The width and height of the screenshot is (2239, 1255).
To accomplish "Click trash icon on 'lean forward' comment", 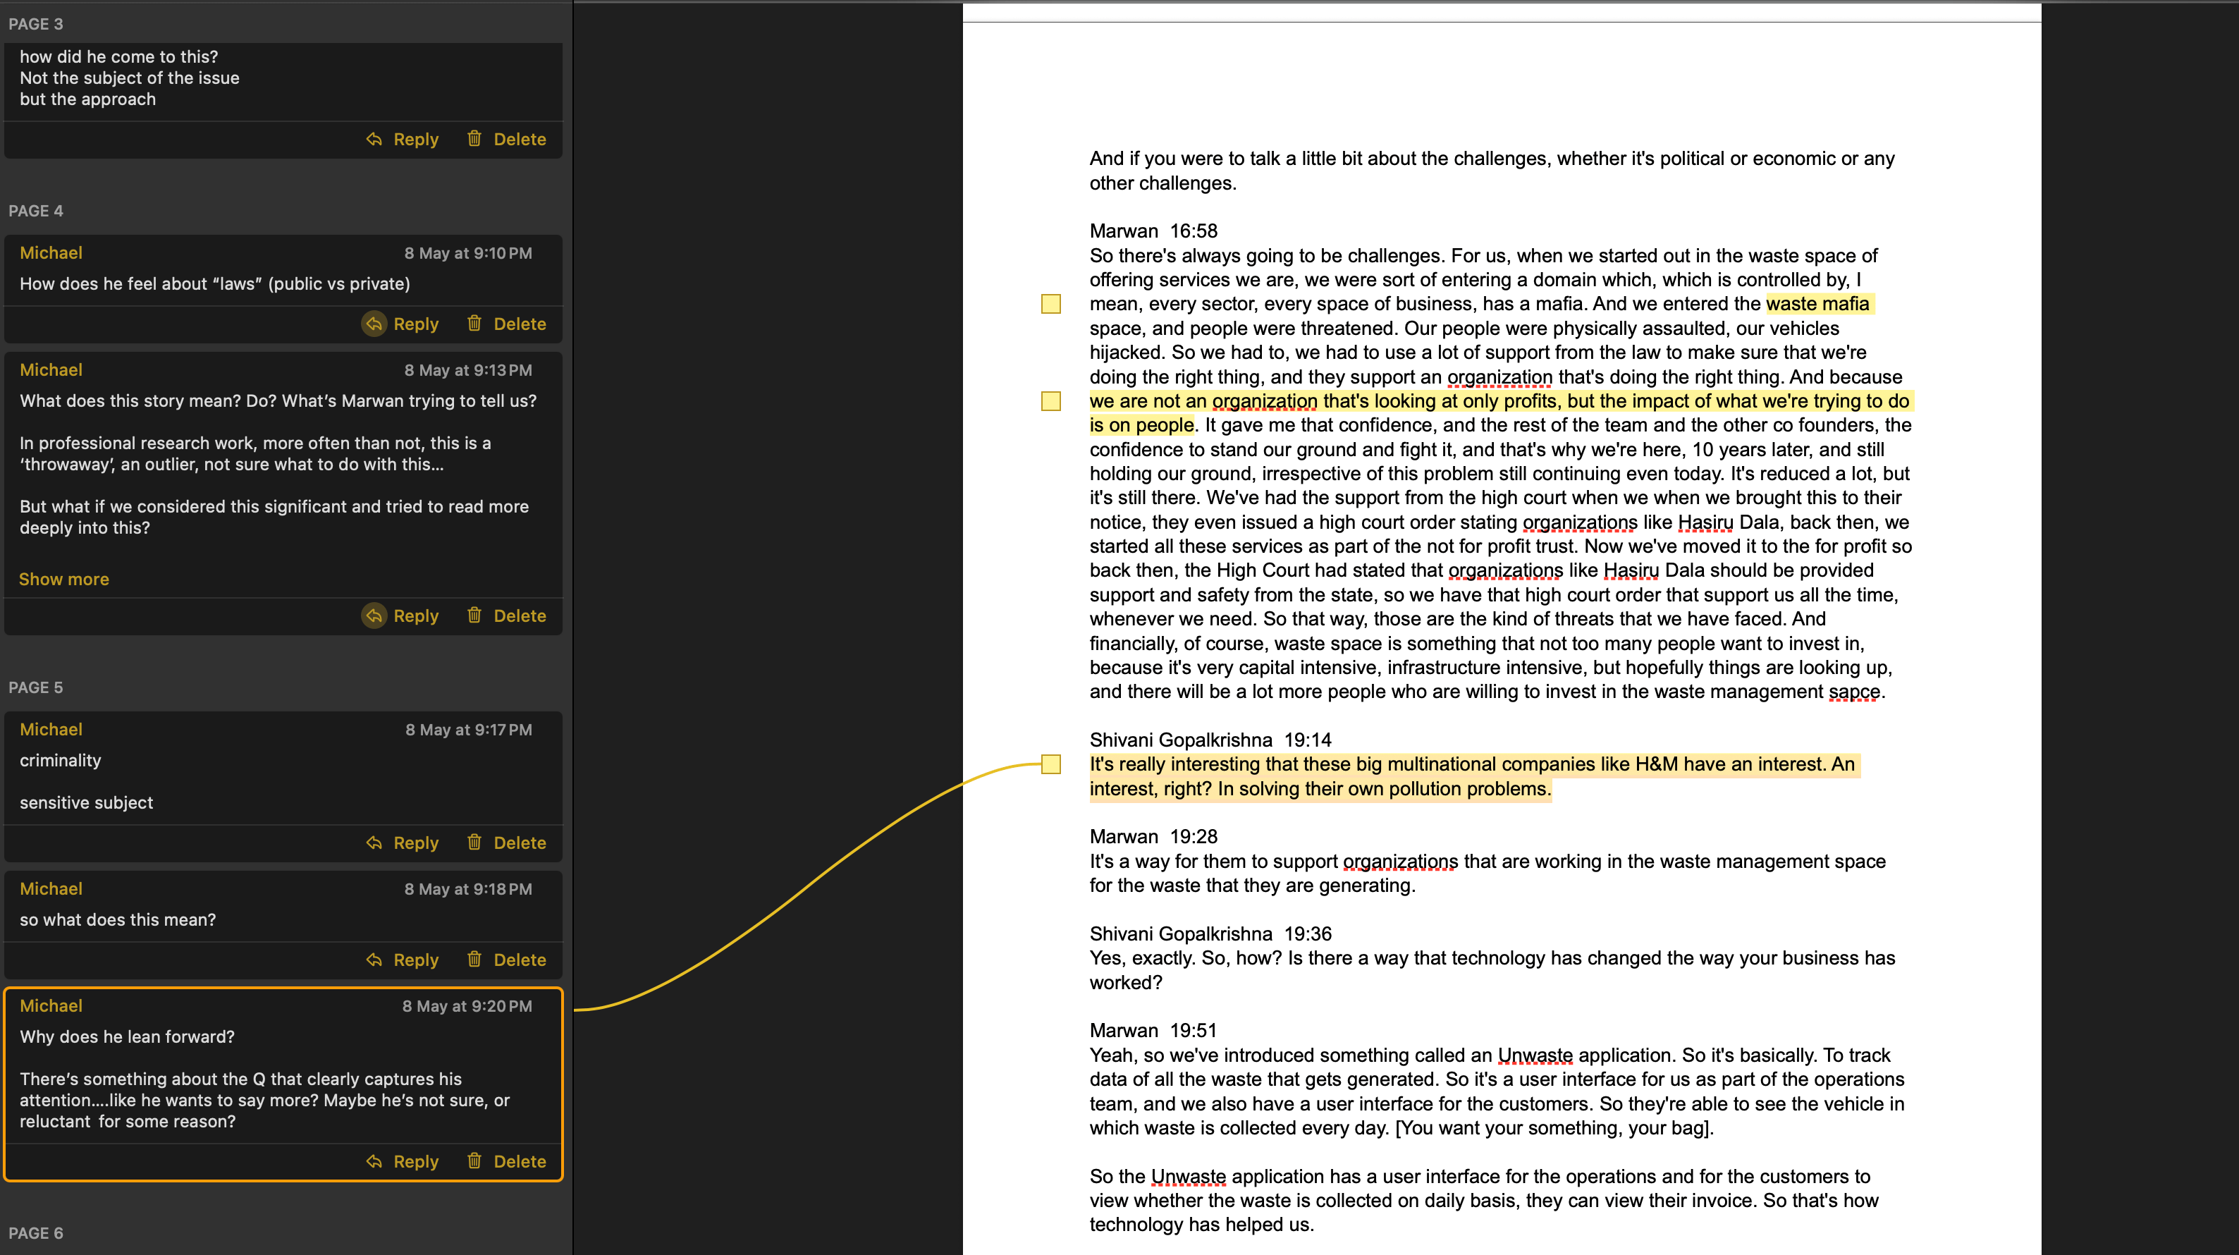I will (474, 1161).
